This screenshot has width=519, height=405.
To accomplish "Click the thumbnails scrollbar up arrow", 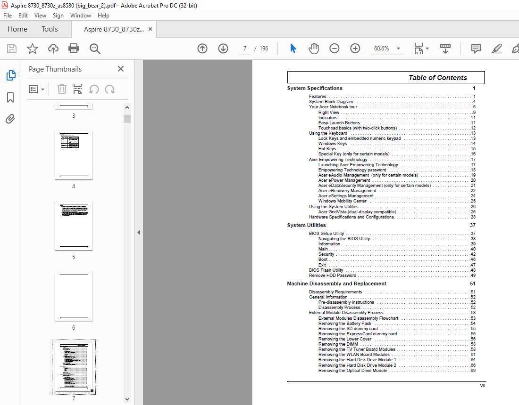I will [127, 107].
